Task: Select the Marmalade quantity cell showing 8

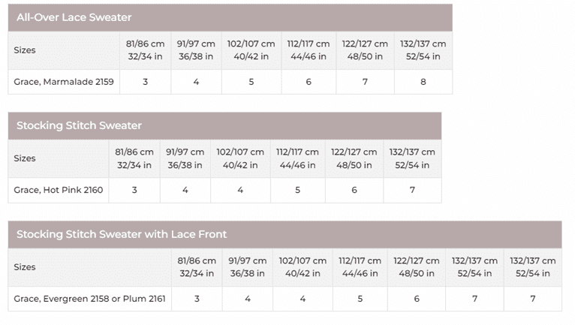Action: pos(423,82)
